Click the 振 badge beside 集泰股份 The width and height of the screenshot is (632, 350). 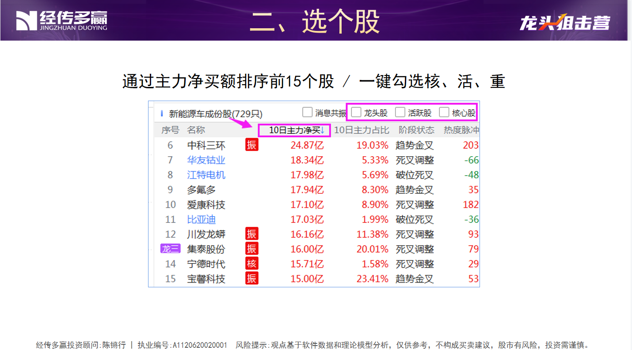pyautogui.click(x=251, y=248)
